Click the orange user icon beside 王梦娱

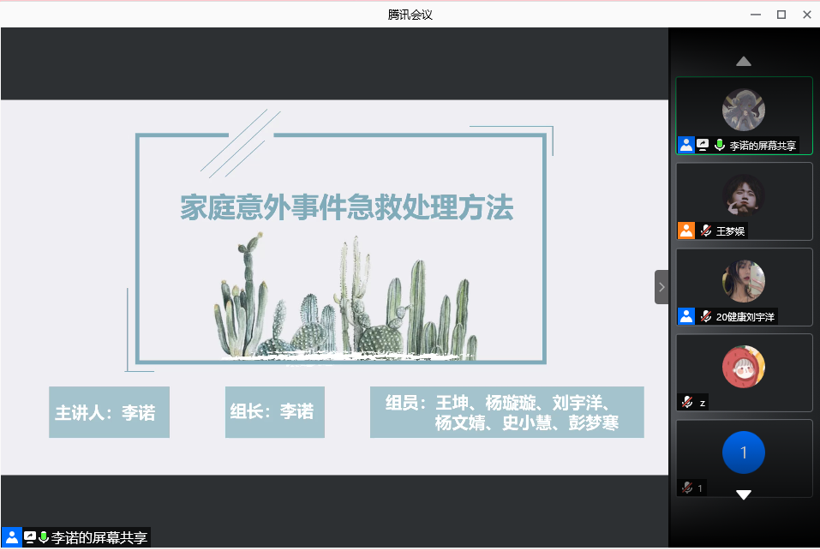[x=686, y=231]
